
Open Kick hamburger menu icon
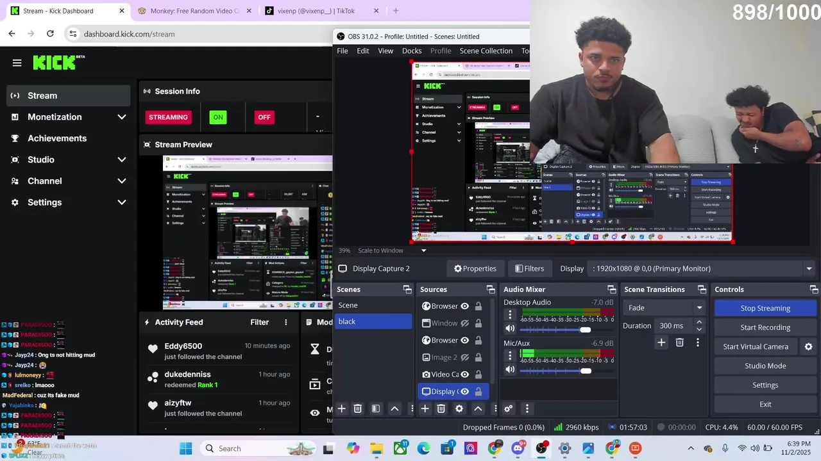tap(17, 63)
